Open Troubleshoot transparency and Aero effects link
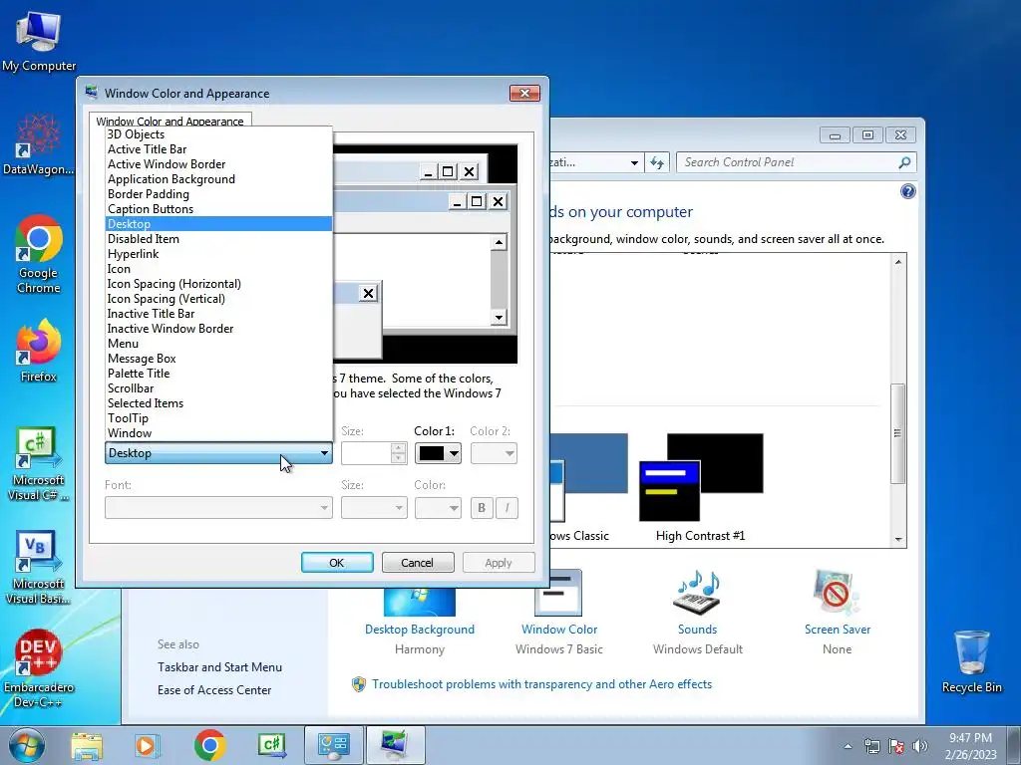 point(541,683)
